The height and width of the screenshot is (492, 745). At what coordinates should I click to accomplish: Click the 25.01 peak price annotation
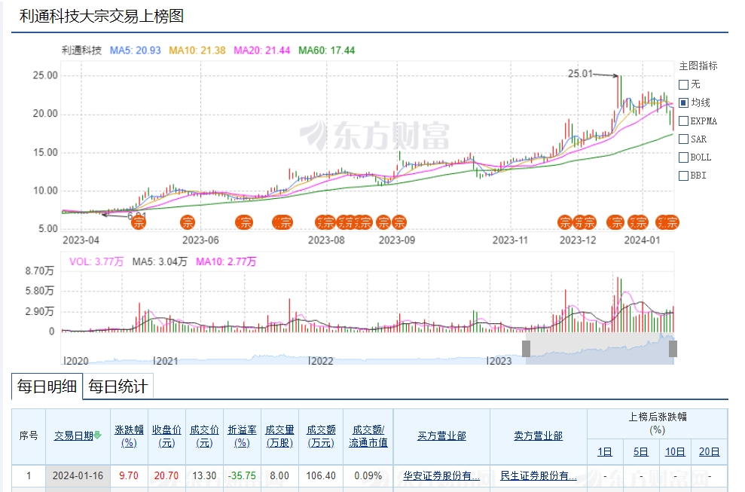tap(580, 74)
